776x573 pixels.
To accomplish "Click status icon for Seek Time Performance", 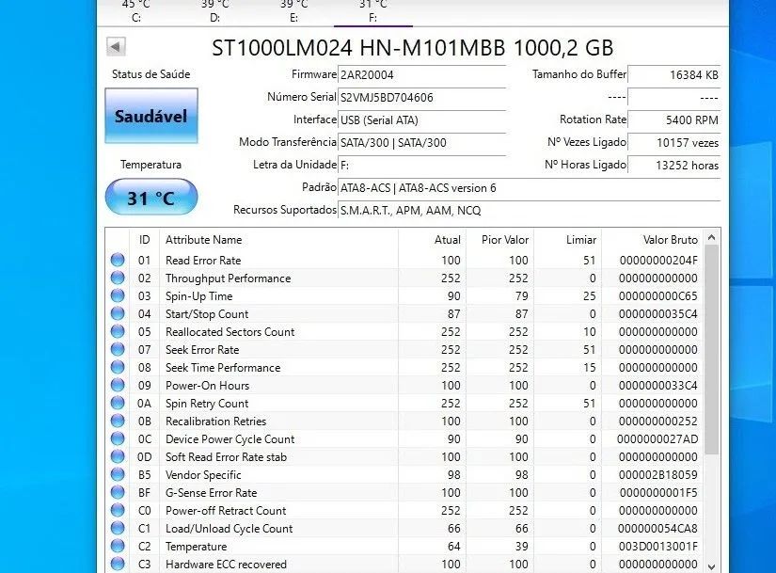I will click(118, 367).
